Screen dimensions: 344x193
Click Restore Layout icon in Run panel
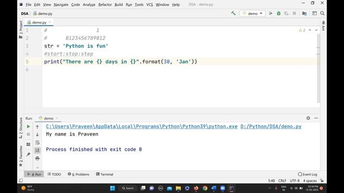[x=28, y=144]
